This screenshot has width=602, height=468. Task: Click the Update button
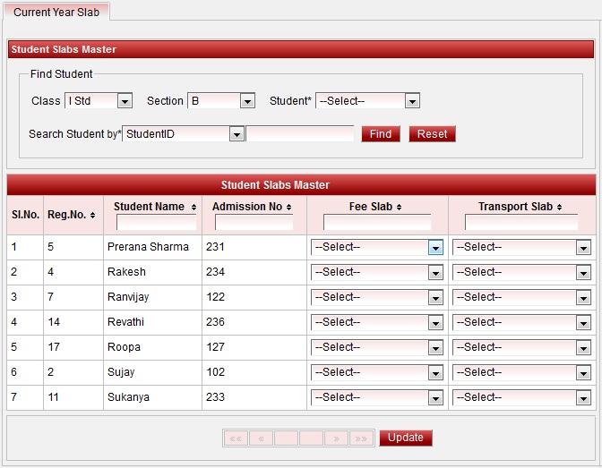click(406, 438)
